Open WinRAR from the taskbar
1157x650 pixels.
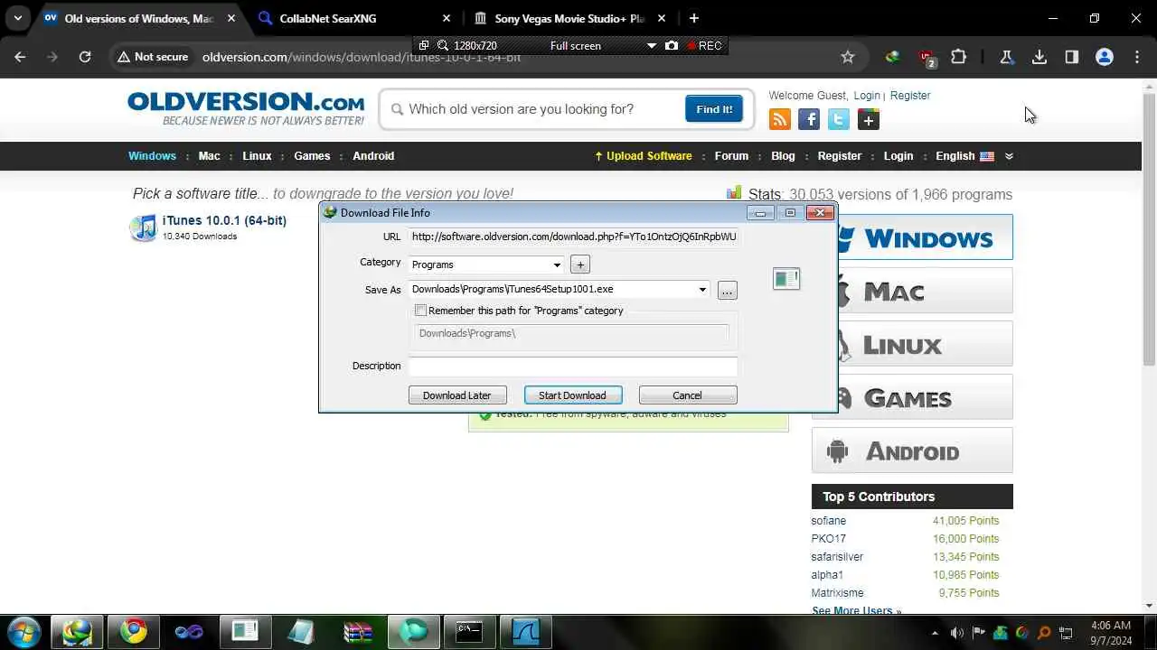357,631
